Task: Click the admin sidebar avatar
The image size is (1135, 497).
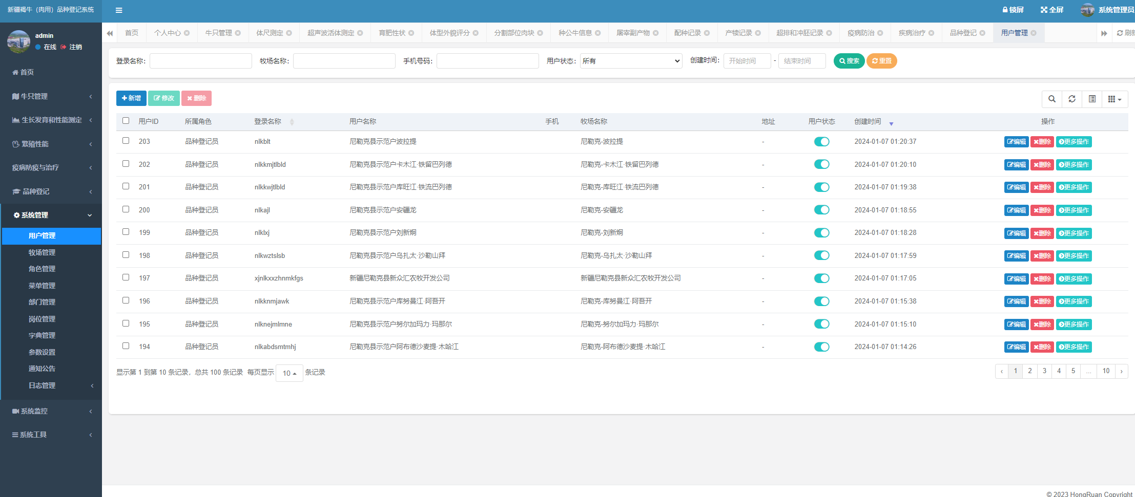Action: [19, 41]
